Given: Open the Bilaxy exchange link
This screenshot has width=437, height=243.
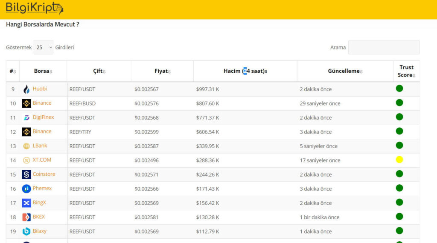Looking at the screenshot, I should tap(40, 231).
